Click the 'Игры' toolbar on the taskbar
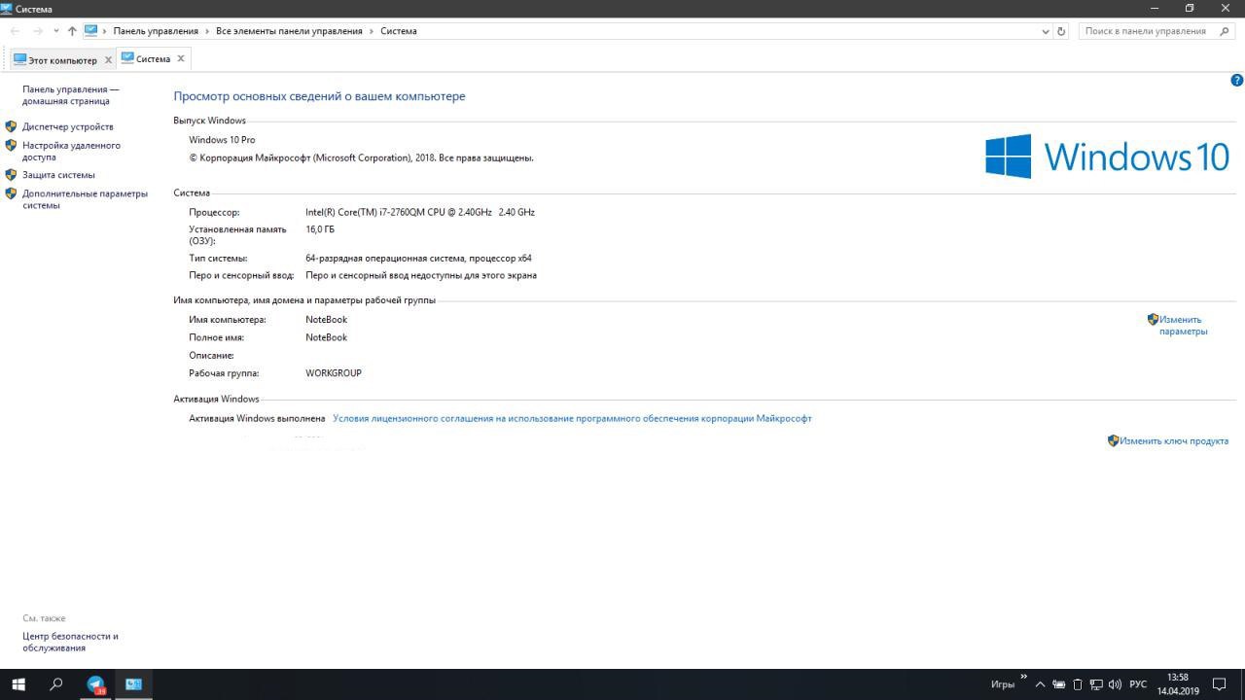The height and width of the screenshot is (700, 1245). tap(1003, 684)
